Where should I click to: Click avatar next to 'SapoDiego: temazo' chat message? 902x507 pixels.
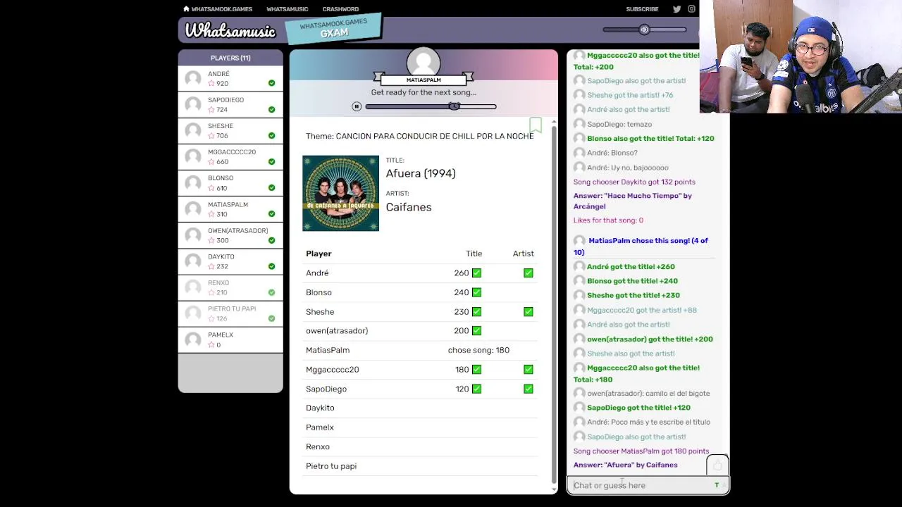pyautogui.click(x=579, y=124)
